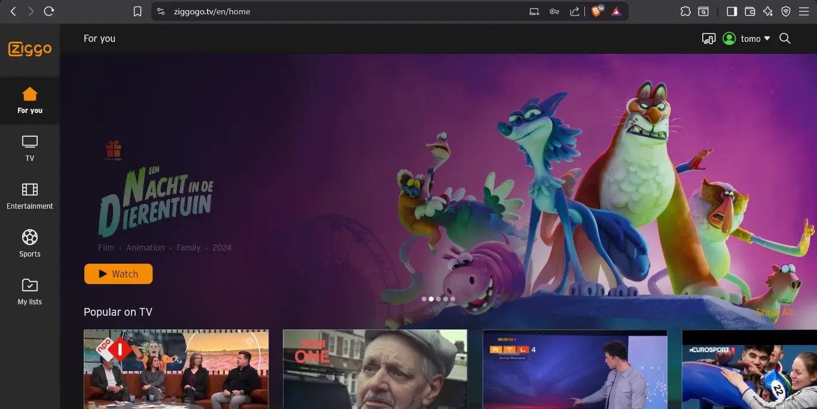
Task: Click the 'For you' page header text
Action: pos(99,39)
